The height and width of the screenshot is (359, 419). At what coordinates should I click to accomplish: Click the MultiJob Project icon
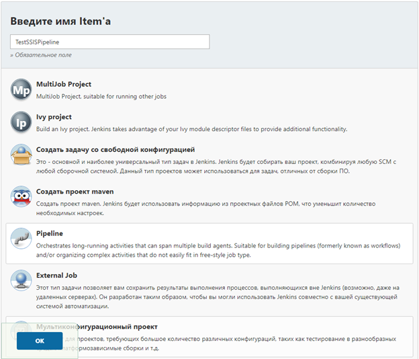tap(21, 90)
